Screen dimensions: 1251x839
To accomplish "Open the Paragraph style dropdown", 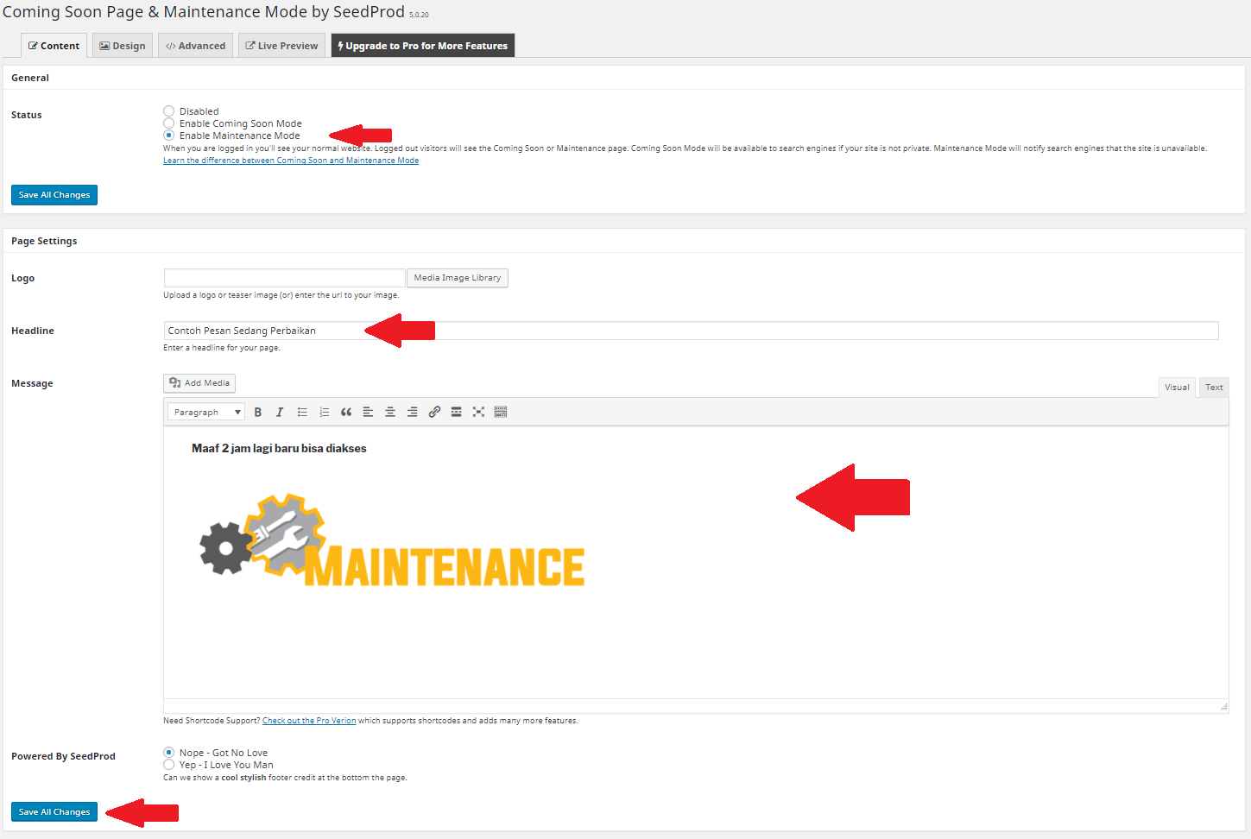I will tap(205, 412).
